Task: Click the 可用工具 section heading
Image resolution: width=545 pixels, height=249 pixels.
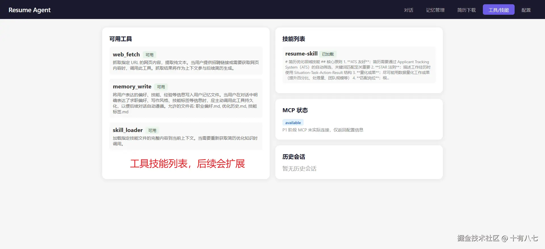Action: click(x=121, y=39)
